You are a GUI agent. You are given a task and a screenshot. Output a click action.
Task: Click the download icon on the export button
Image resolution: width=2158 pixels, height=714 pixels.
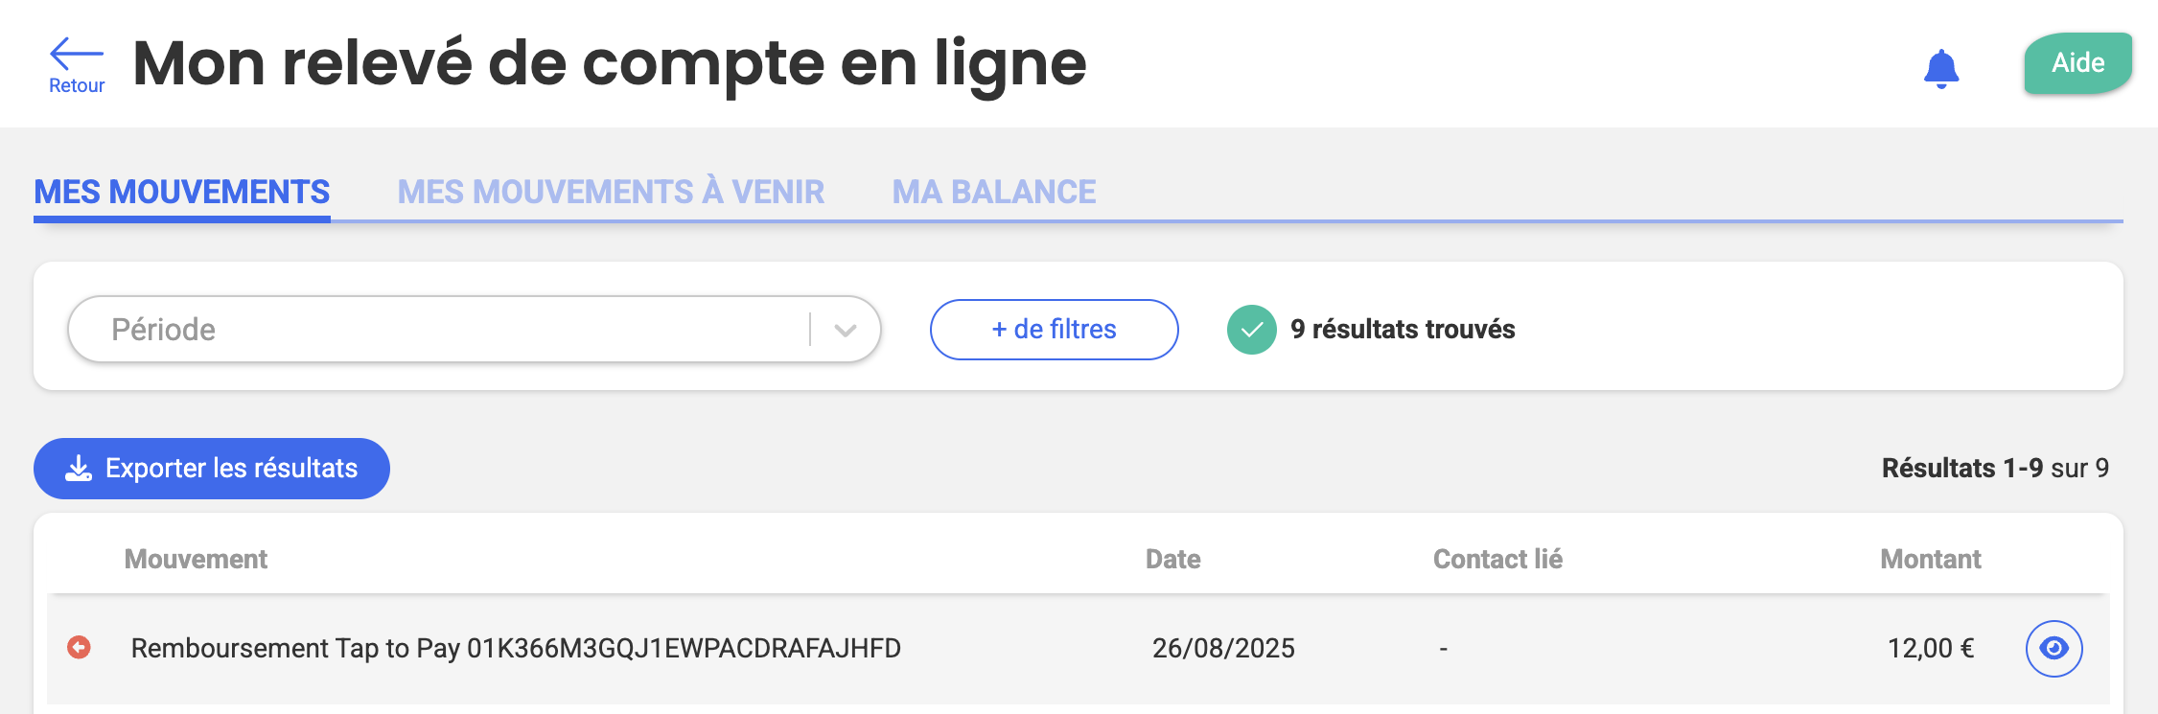point(79,469)
